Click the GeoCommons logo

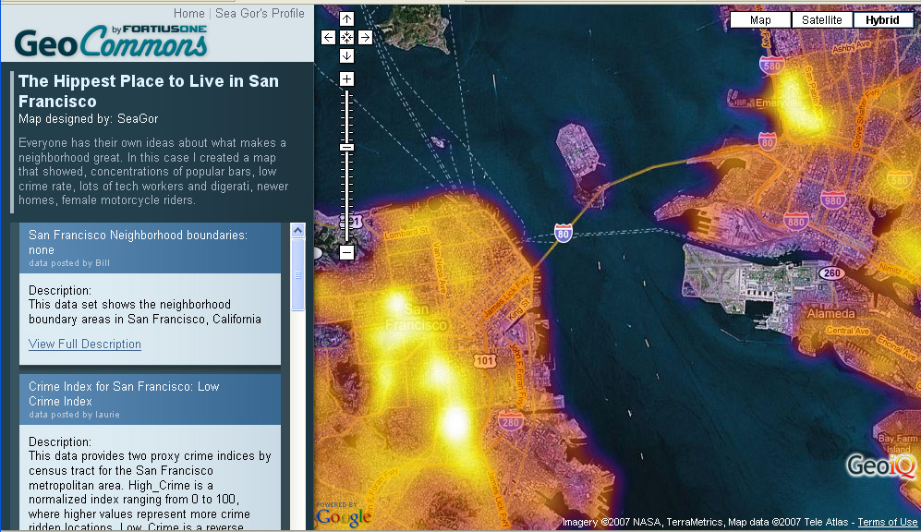pyautogui.click(x=111, y=42)
